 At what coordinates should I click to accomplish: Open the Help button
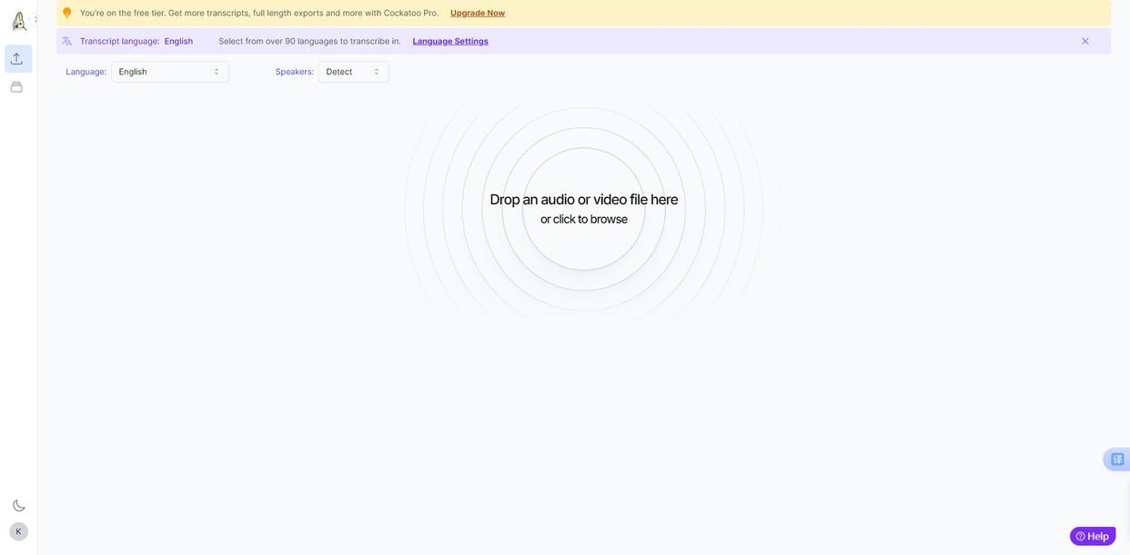pos(1092,536)
